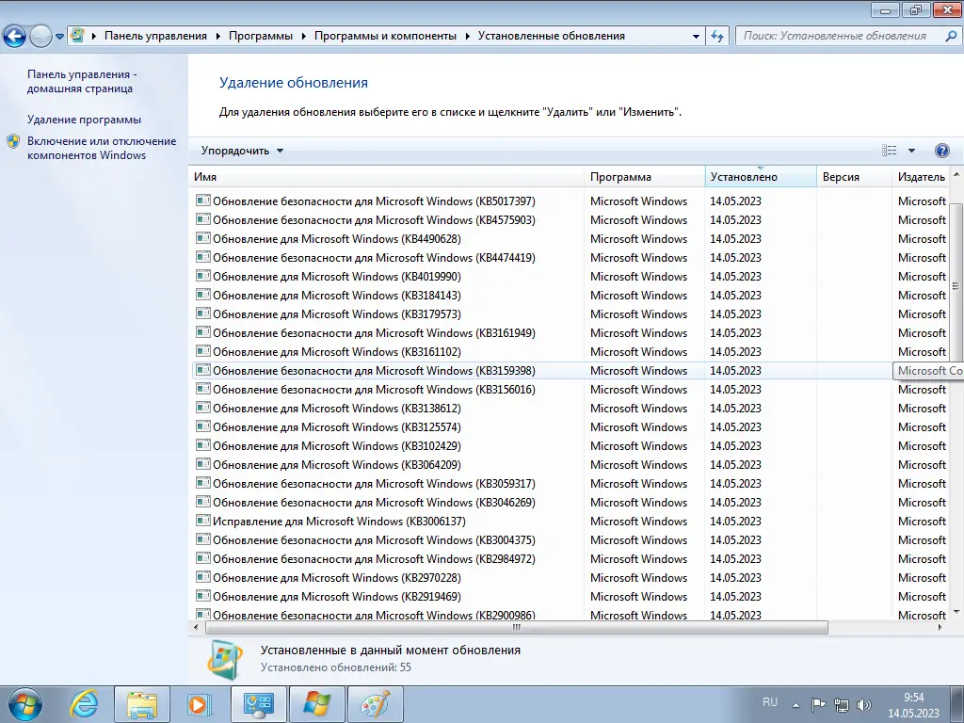This screenshot has width=964, height=723.
Task: Select update KB3102429 row
Action: pyautogui.click(x=570, y=445)
